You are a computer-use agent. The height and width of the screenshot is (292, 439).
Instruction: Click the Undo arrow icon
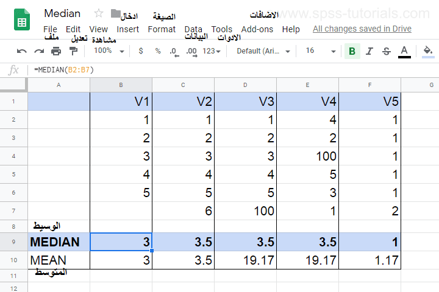pyautogui.click(x=22, y=51)
